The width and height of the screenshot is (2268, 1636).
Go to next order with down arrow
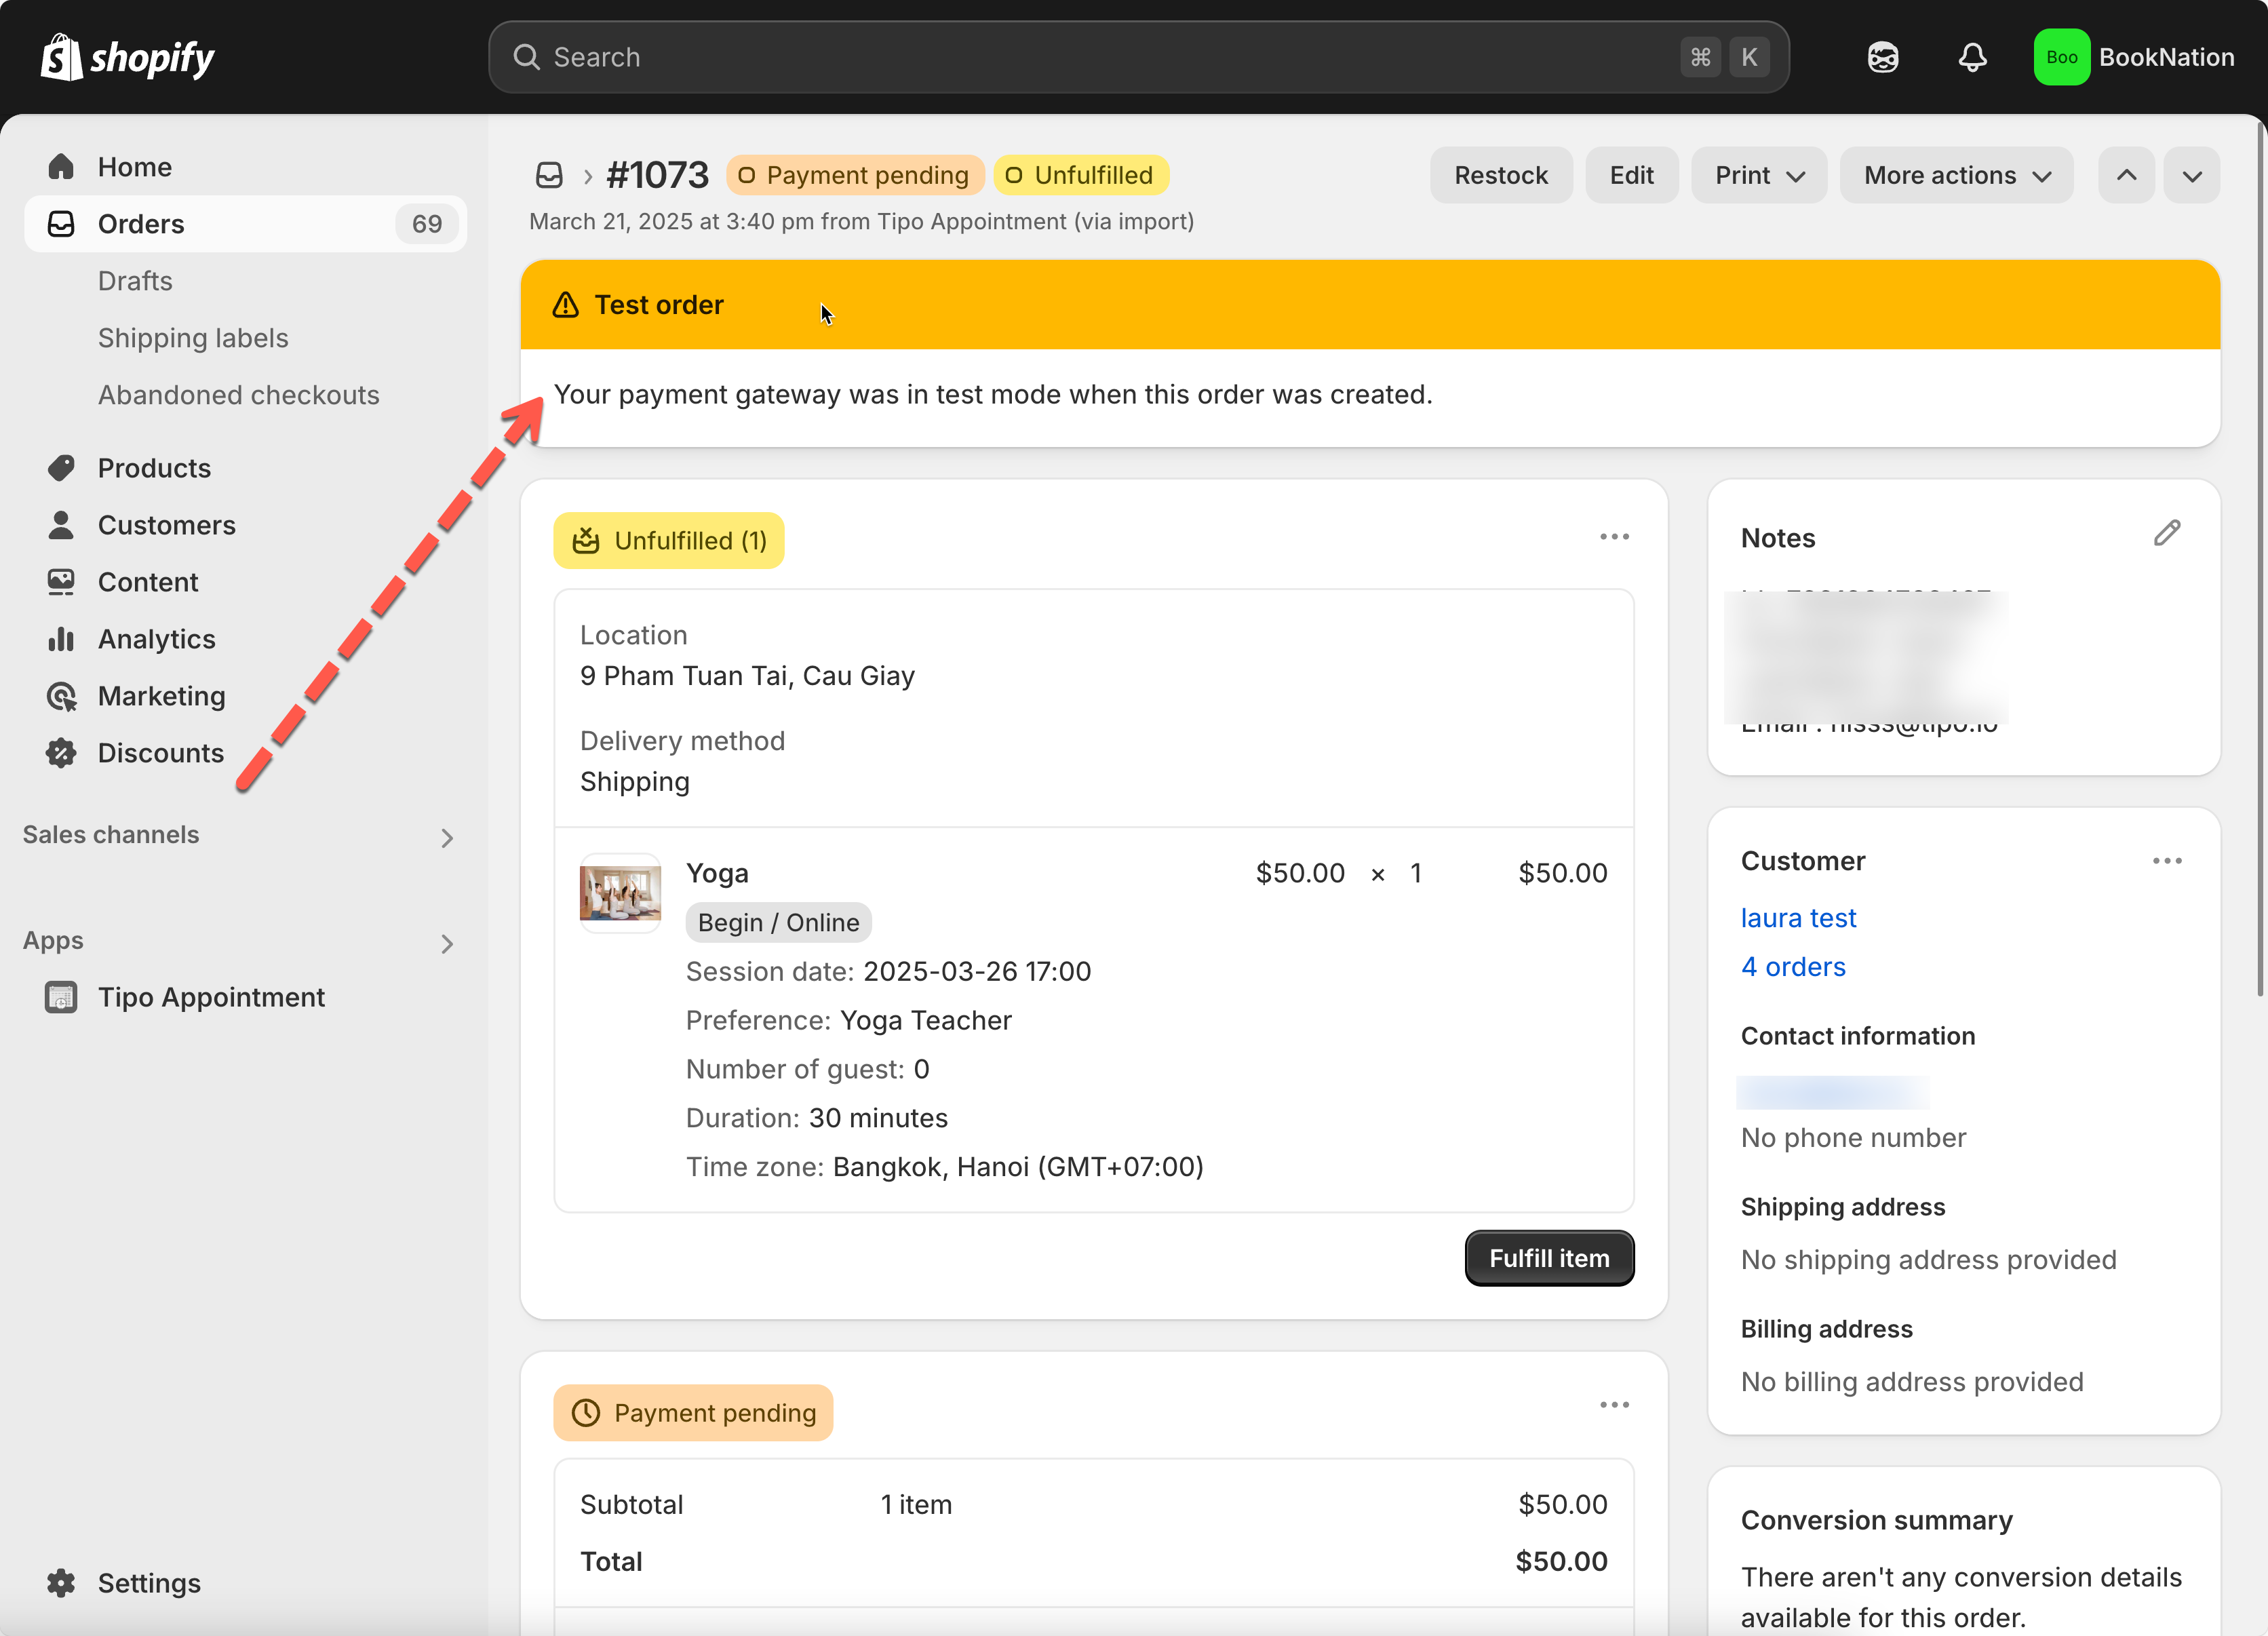click(2191, 176)
